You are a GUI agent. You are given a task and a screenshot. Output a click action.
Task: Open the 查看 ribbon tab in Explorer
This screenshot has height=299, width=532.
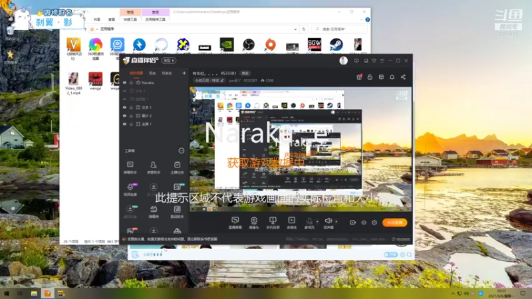point(112,20)
